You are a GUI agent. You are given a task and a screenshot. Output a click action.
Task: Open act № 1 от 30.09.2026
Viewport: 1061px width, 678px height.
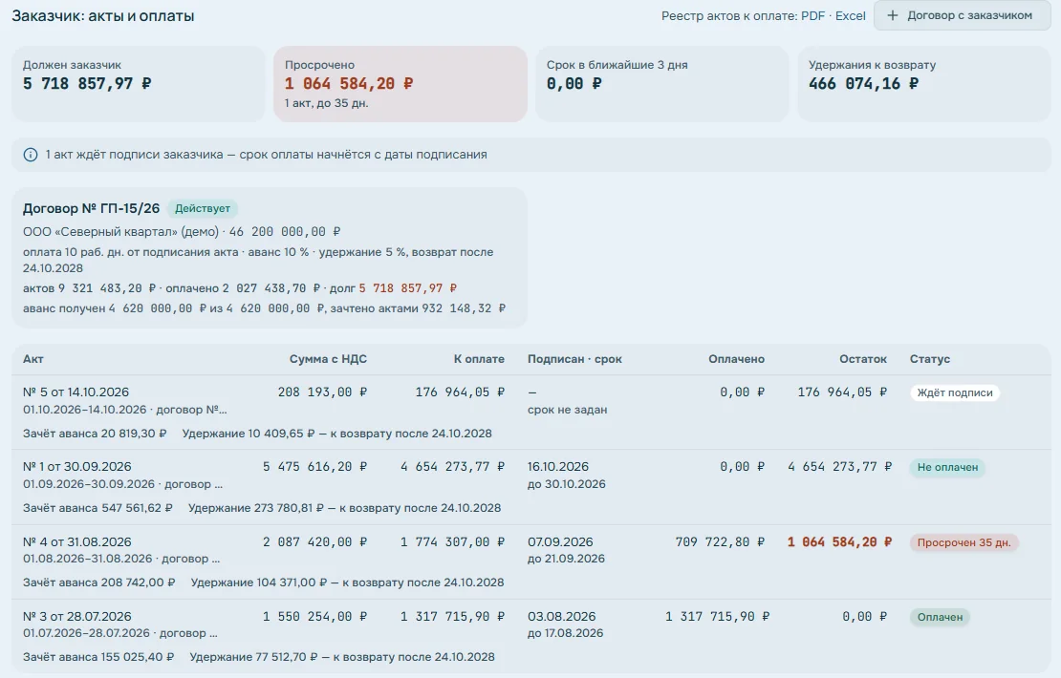pyautogui.click(x=77, y=466)
